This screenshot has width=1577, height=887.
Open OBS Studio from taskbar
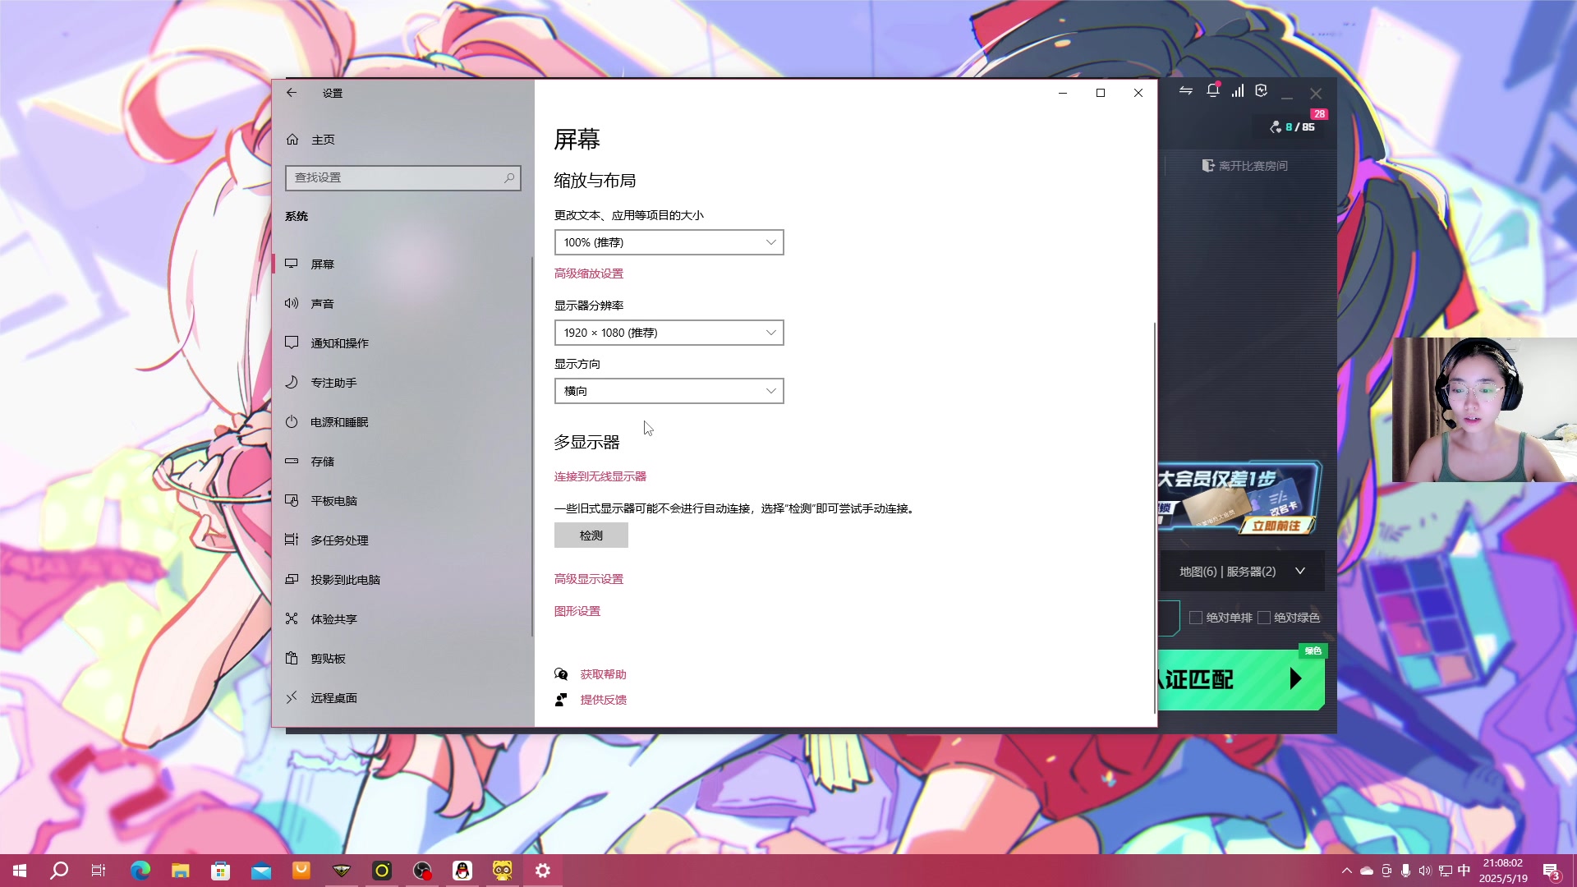point(422,871)
